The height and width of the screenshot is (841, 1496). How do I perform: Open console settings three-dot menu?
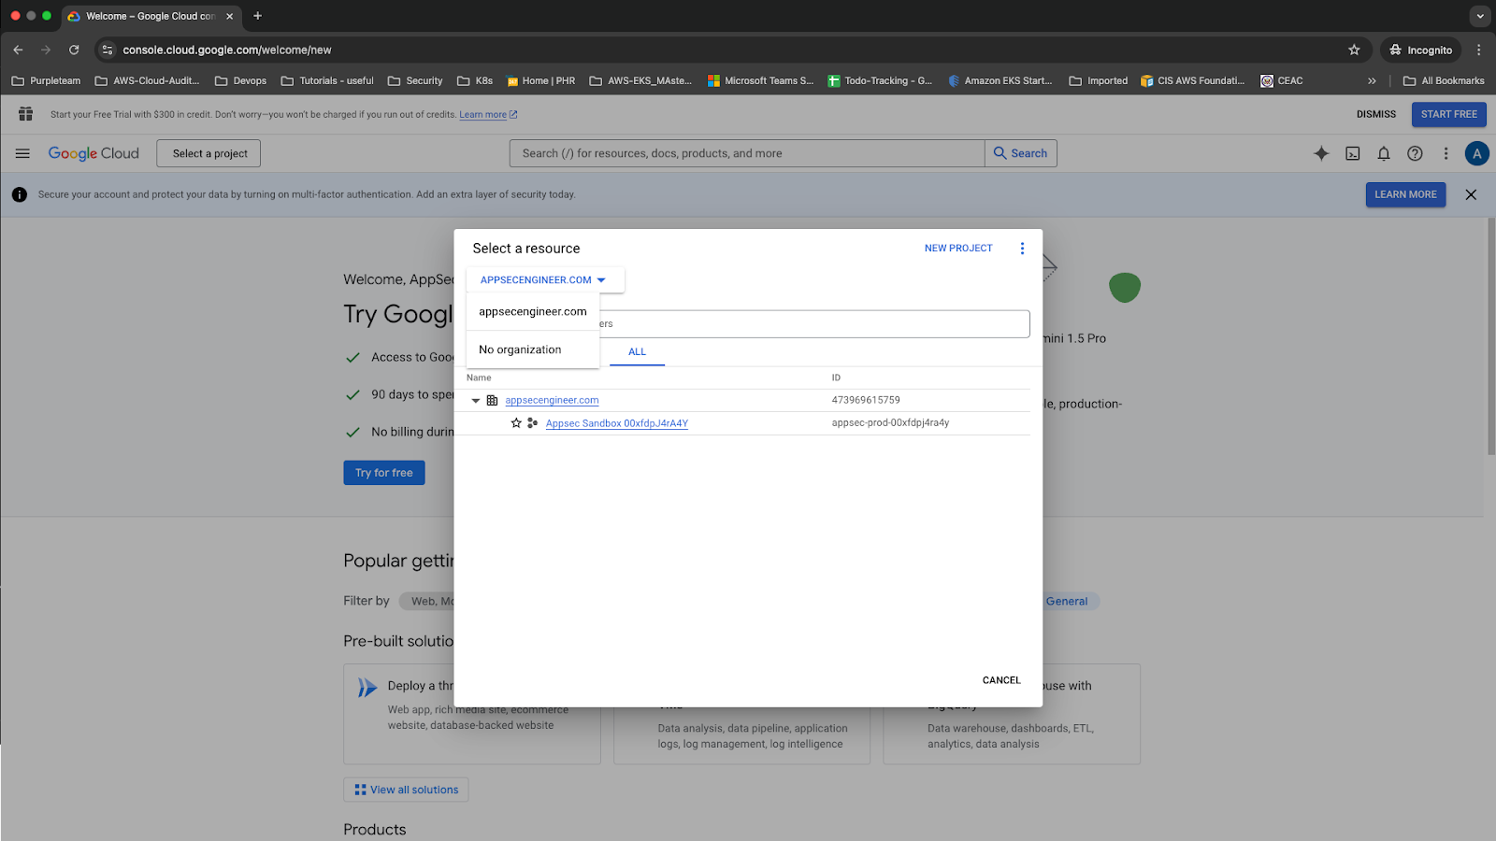coord(1446,153)
